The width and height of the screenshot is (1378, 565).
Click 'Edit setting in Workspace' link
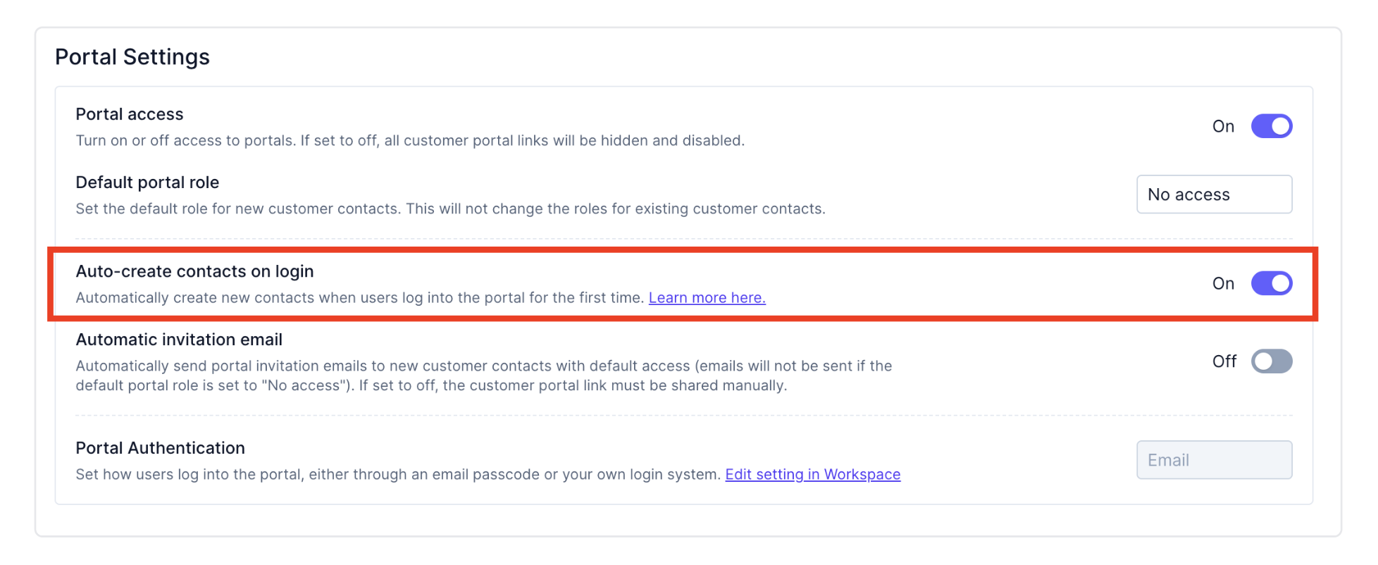812,475
